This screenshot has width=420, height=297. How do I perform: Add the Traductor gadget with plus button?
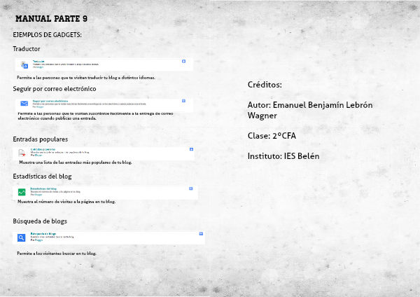(x=183, y=62)
